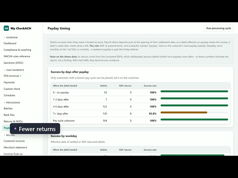
Task: Click the 'Success by days after payday' heading
Action: pyautogui.click(x=70, y=72)
